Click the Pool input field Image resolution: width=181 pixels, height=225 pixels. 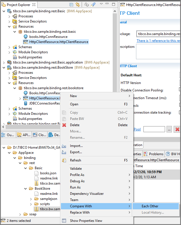click(x=154, y=129)
